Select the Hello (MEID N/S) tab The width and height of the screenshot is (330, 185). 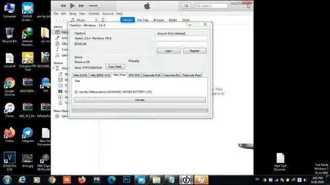(x=100, y=75)
